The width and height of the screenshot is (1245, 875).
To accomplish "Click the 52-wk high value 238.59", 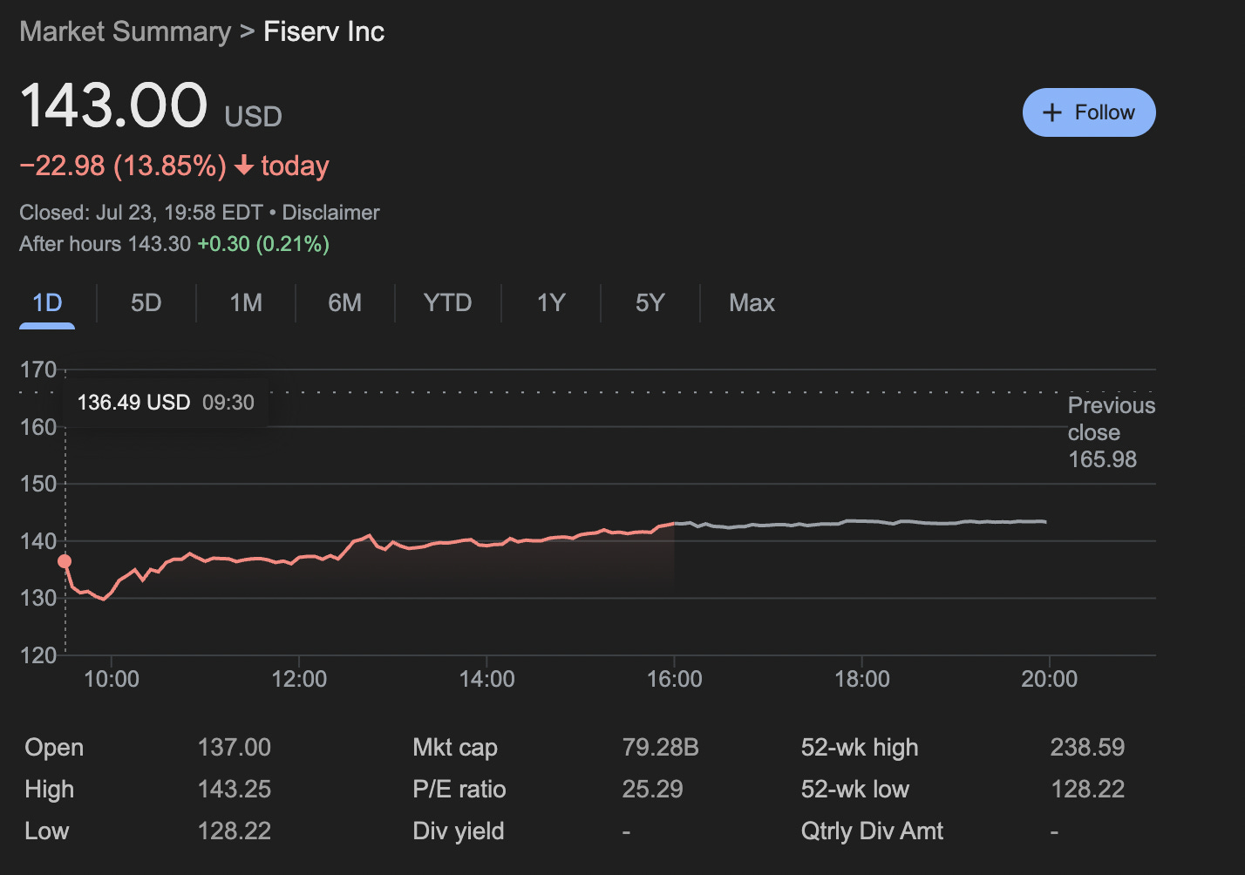I will pos(1087,748).
